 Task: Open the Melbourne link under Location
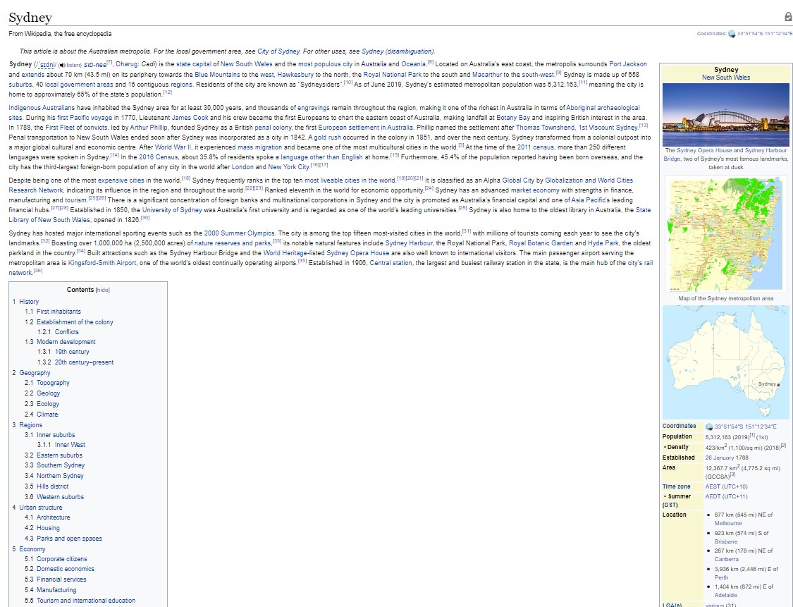[x=727, y=523]
